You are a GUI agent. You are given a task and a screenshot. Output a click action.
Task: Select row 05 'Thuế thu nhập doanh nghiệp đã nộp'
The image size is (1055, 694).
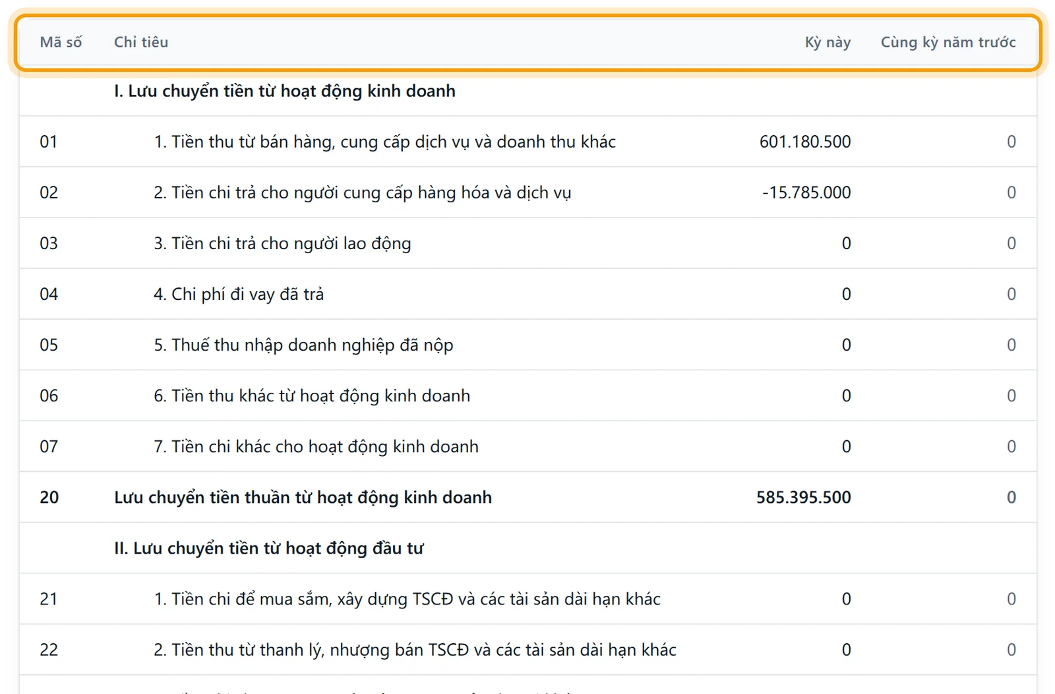point(527,345)
